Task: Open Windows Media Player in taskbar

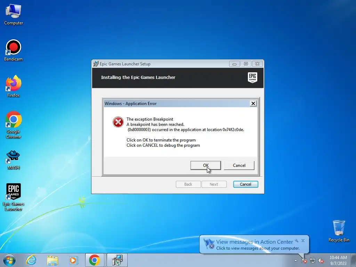Action: pos(73,260)
